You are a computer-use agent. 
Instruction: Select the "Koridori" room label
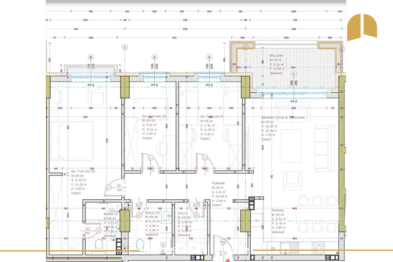(218, 183)
